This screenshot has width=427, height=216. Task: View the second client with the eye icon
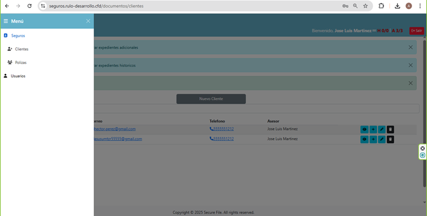[x=364, y=139]
